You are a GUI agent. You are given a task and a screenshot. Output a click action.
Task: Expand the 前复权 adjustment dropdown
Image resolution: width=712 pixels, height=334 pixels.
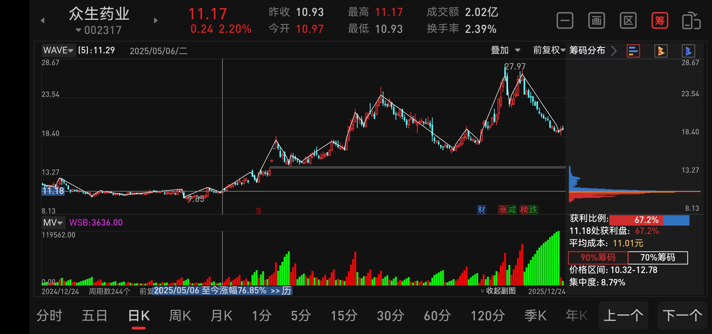(x=549, y=50)
